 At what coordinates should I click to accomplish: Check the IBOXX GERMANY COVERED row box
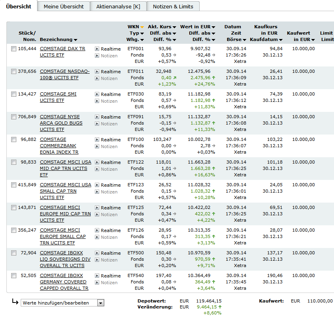(x=14, y=276)
